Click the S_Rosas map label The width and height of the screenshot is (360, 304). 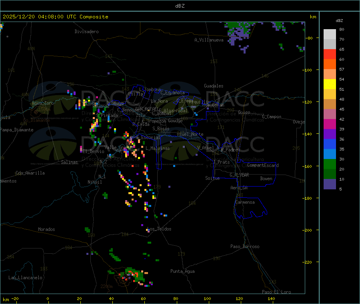tap(161, 129)
